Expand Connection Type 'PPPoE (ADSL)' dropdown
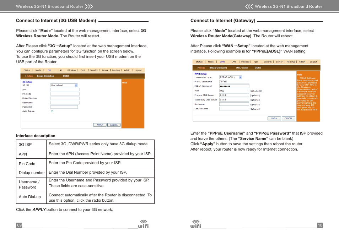The width and height of the screenshot is (339, 234). click(231, 77)
